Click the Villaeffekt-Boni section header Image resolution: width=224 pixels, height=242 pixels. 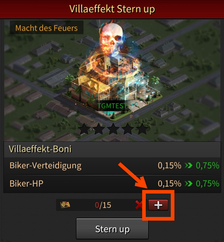(x=112, y=149)
